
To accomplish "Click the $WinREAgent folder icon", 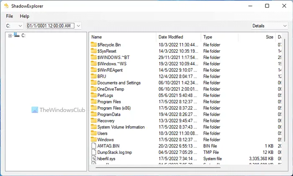I will coord(94,70).
